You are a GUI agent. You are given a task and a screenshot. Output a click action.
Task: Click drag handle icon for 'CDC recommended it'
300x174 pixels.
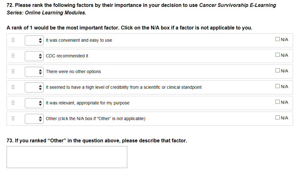pos(13,56)
